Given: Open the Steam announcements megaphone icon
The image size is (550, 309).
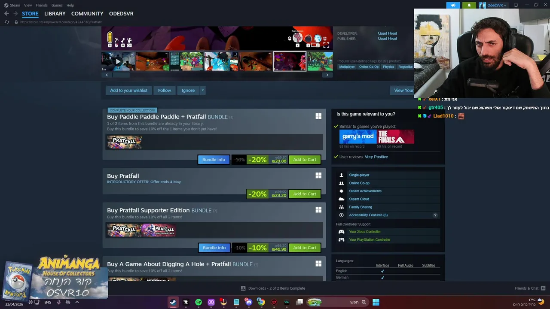Looking at the screenshot, I should tap(453, 5).
